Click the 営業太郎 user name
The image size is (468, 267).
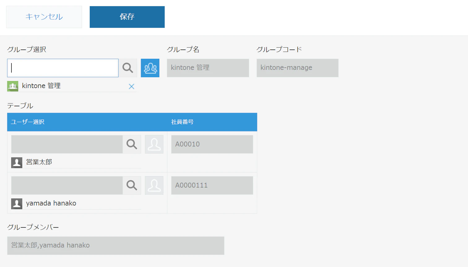(39, 162)
